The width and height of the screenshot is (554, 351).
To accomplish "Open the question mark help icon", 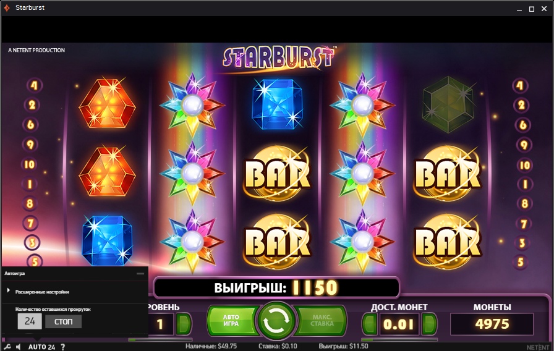I will click(62, 347).
